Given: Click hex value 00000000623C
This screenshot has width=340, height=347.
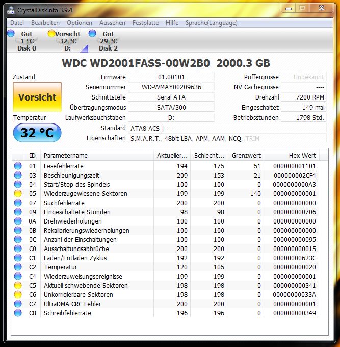Looking at the screenshot, I should (295, 258).
